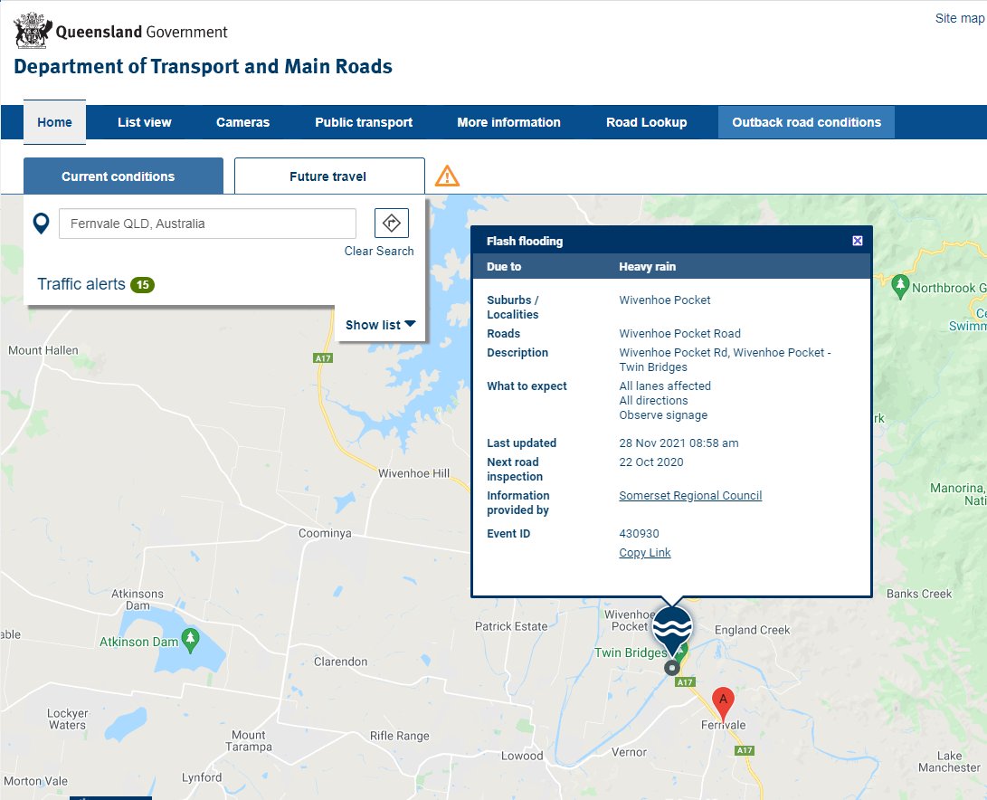Screen dimensions: 987x800
Task: Open the flash flooding marker on the map
Action: (x=671, y=626)
